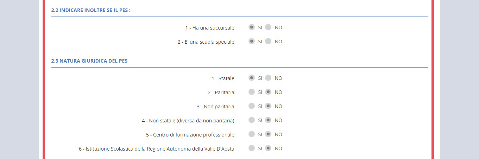Image resolution: width=479 pixels, height=159 pixels.
Task: Mark '2 - Paritaria' as NO
Action: pyautogui.click(x=268, y=92)
